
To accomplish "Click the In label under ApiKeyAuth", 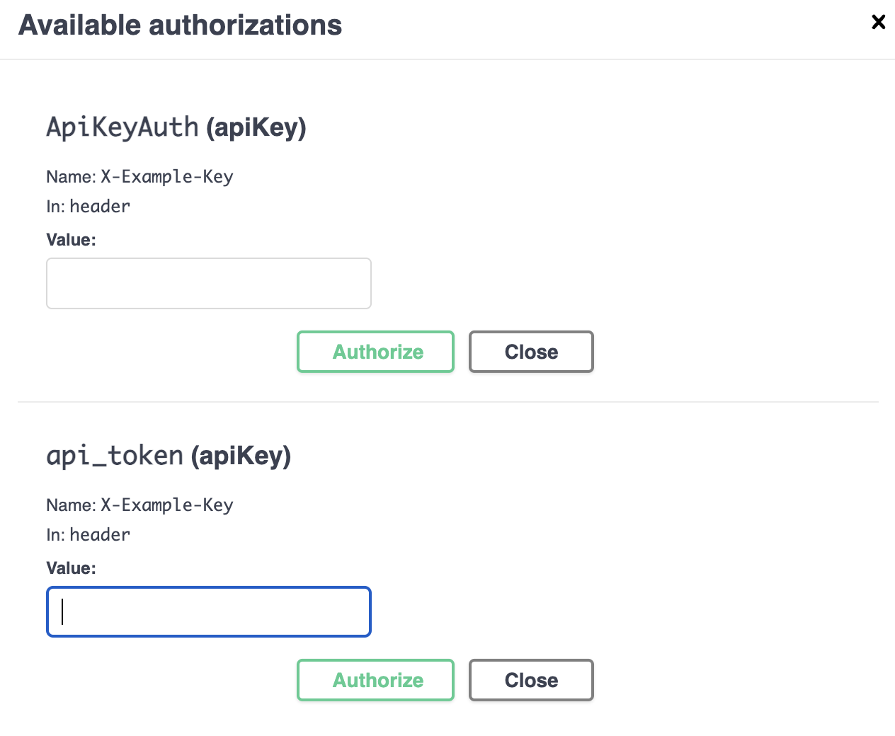I will click(55, 207).
